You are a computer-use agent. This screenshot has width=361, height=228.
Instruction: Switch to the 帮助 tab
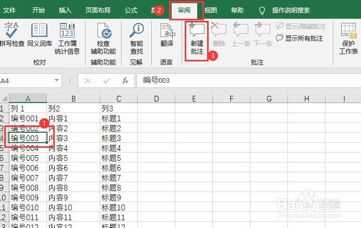tap(237, 10)
